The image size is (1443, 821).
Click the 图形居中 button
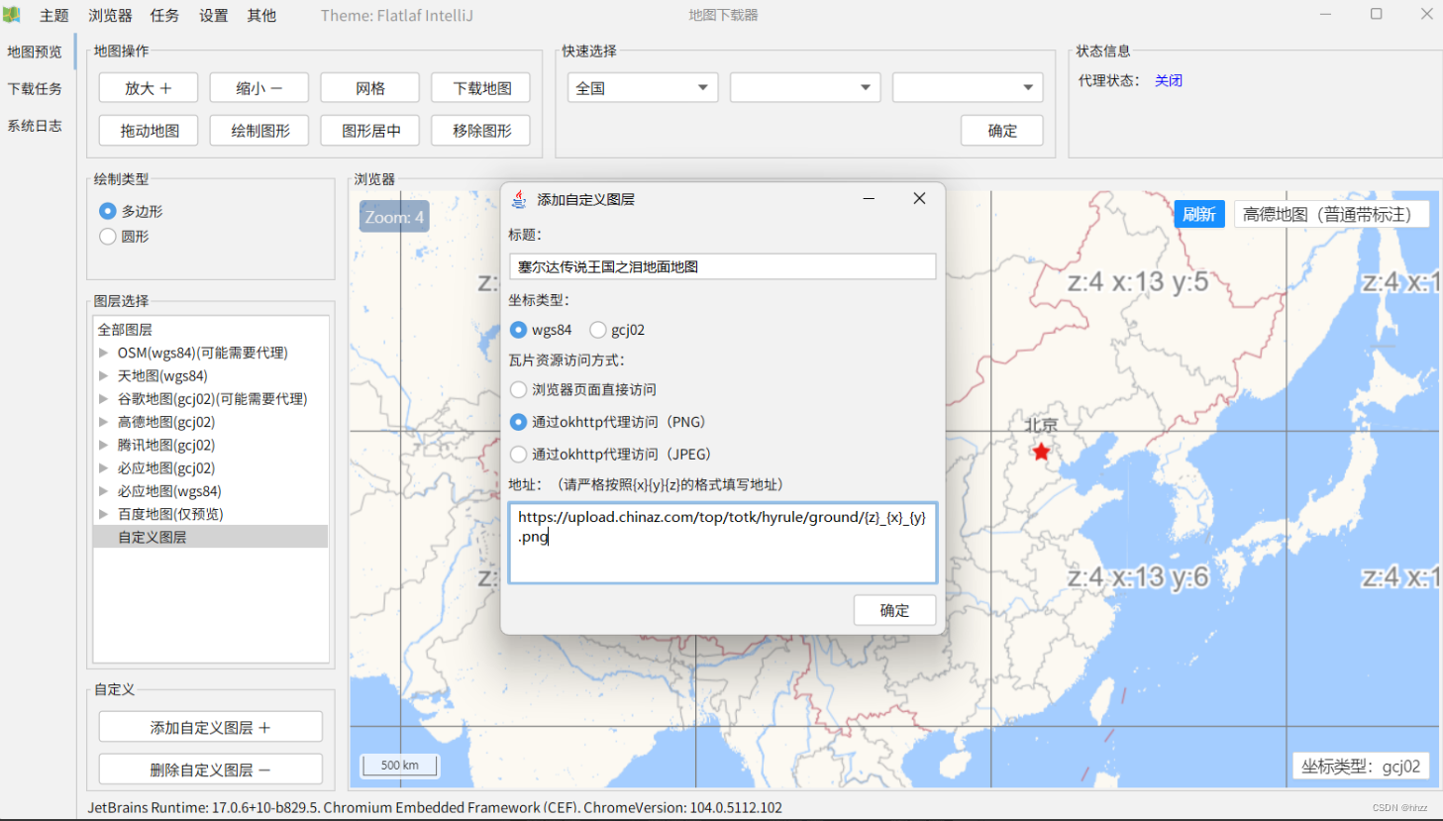coord(370,130)
